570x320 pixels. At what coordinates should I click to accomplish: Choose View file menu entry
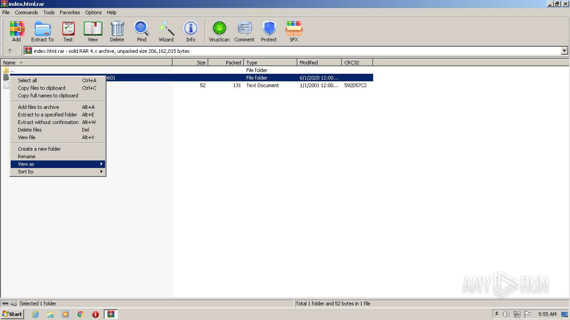click(58, 137)
